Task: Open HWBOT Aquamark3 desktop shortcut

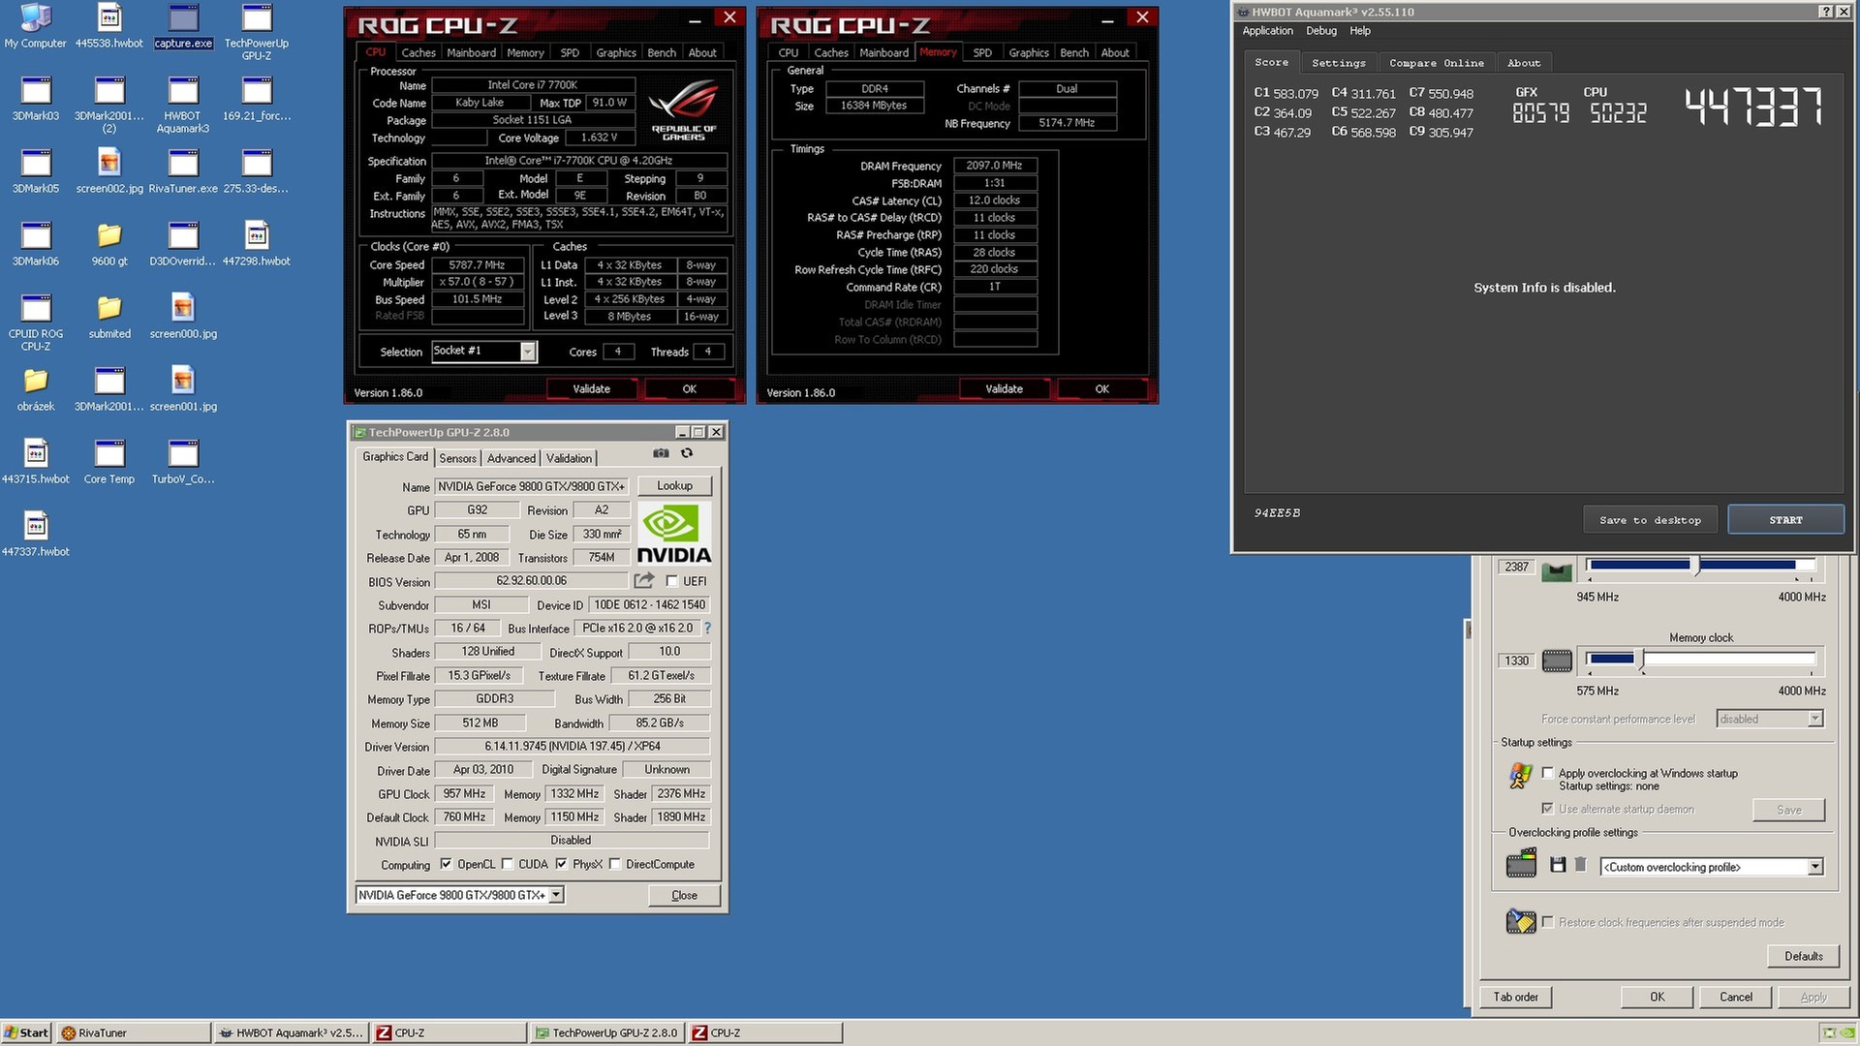Action: click(x=183, y=105)
